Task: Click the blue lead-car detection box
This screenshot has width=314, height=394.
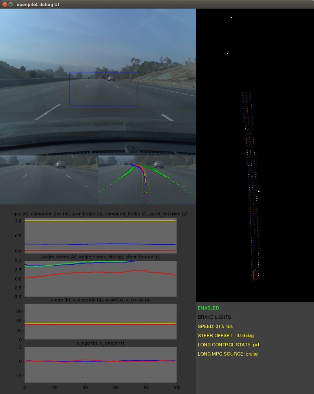Action: point(103,89)
